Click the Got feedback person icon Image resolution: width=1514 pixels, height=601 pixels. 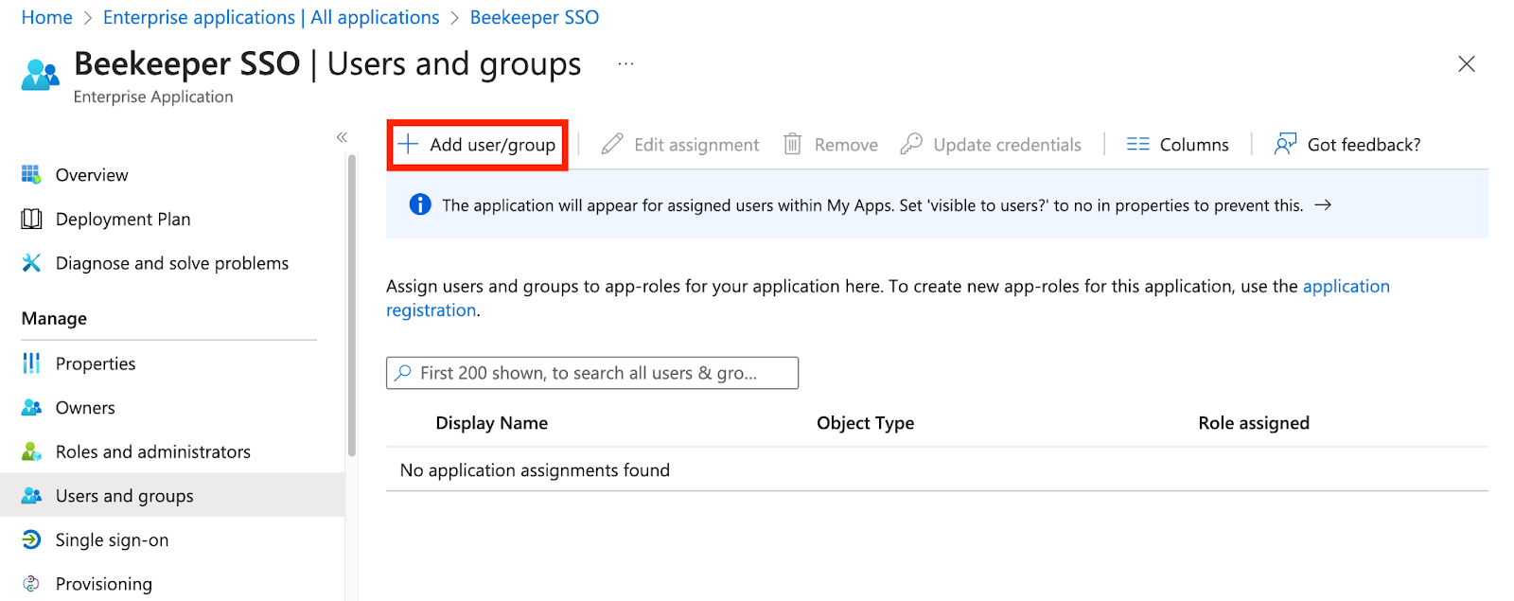point(1285,144)
